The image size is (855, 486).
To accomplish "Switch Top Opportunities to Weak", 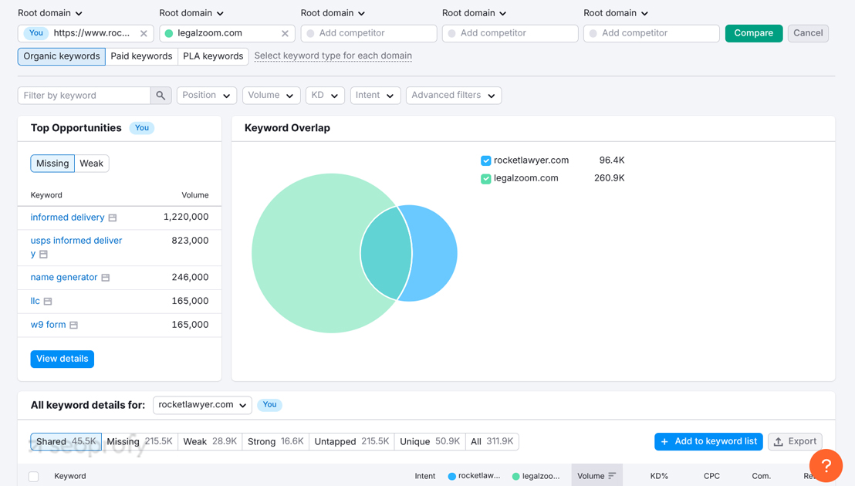I will coord(92,164).
